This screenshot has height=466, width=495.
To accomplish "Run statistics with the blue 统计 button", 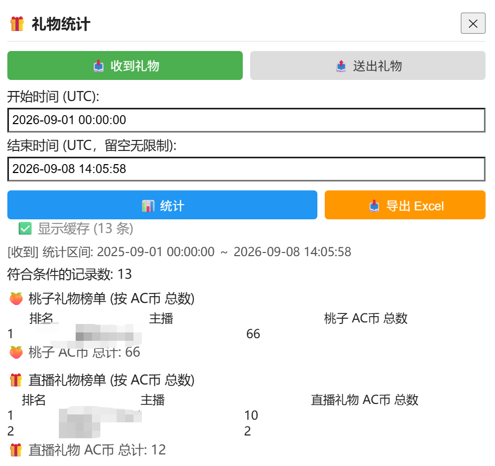I will [162, 205].
